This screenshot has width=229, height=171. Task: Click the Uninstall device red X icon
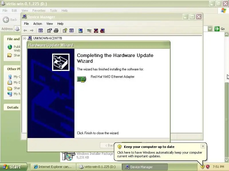pyautogui.click(x=96, y=30)
